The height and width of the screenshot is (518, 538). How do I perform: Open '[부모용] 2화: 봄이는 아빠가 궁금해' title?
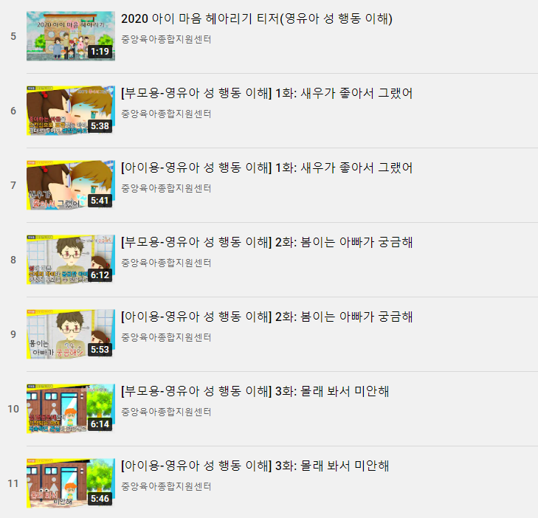(x=266, y=242)
